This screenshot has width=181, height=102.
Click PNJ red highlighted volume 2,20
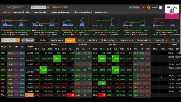click(x=71, y=95)
